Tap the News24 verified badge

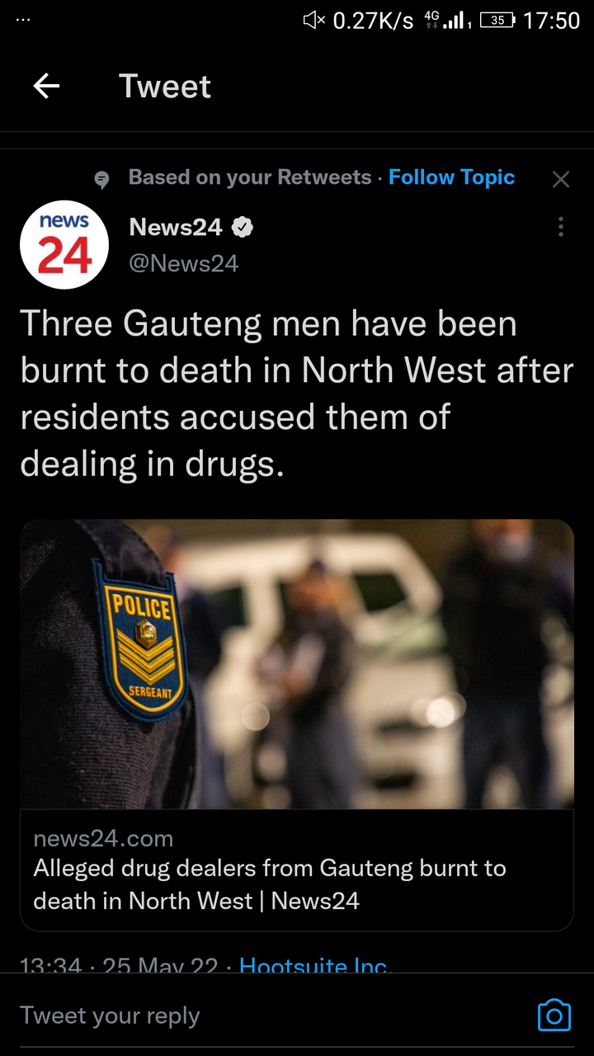242,227
